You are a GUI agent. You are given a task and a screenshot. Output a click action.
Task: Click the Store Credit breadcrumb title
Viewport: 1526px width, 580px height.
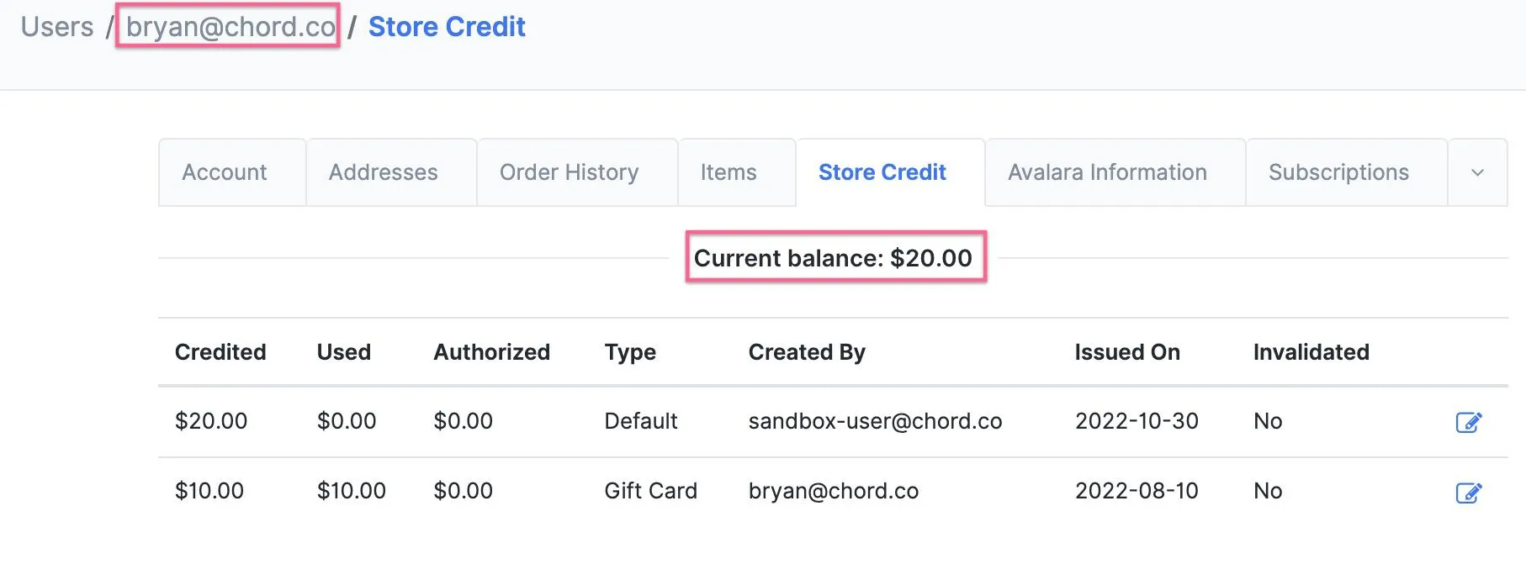coord(447,27)
